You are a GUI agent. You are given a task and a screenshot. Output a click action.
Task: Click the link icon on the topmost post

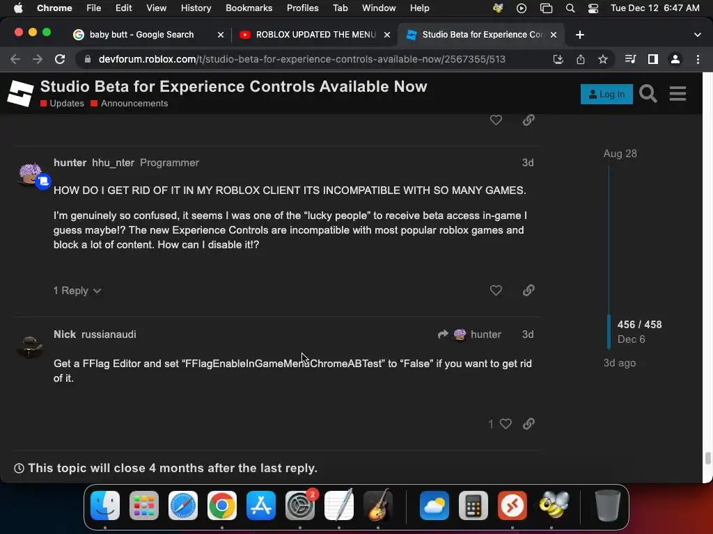528,120
